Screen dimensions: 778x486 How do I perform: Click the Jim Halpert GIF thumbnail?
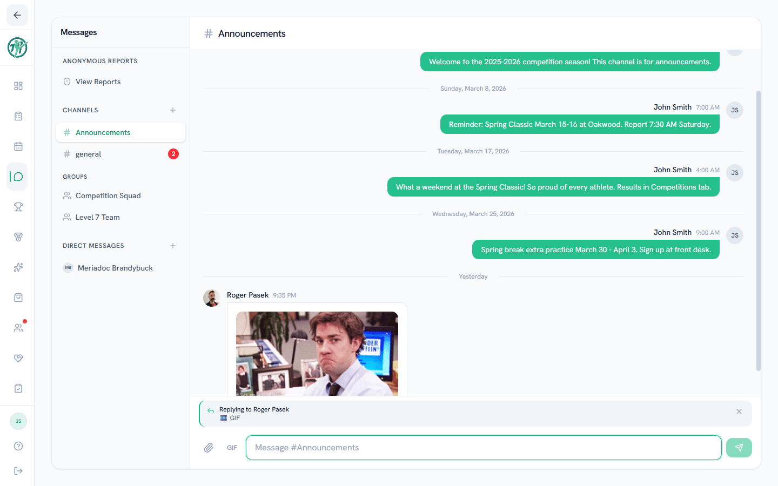click(317, 354)
